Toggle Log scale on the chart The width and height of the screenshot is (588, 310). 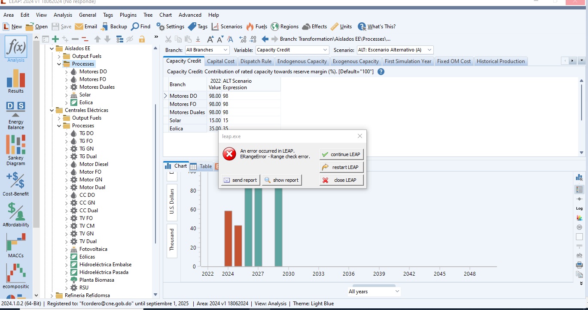[x=579, y=208]
